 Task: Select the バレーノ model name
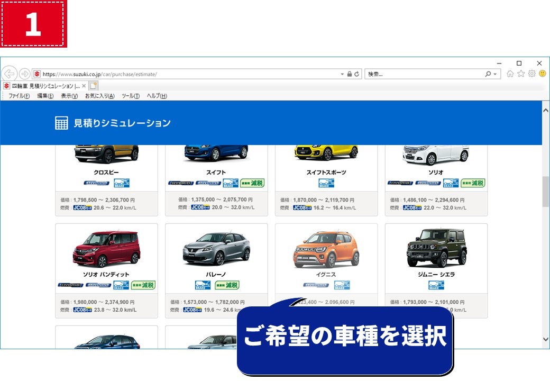(216, 274)
